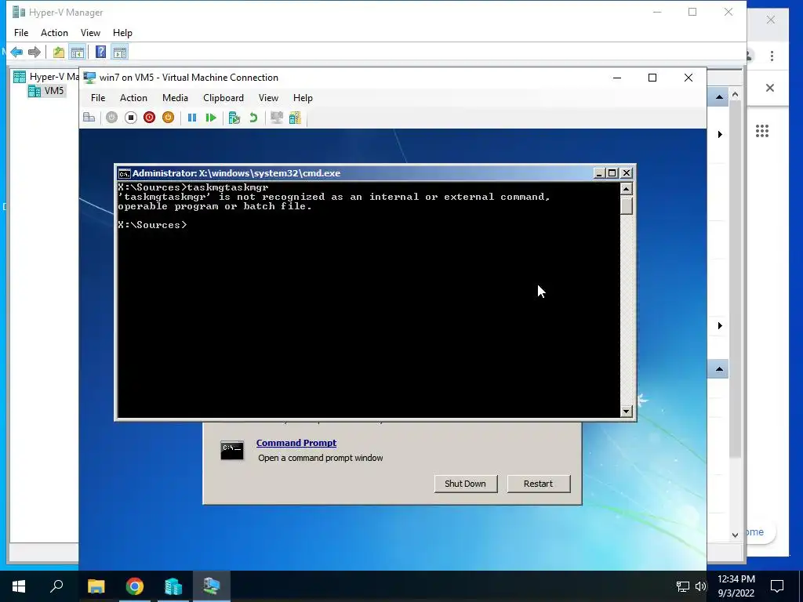This screenshot has width=803, height=602.
Task: Click the green Reset play icon
Action: [x=211, y=118]
